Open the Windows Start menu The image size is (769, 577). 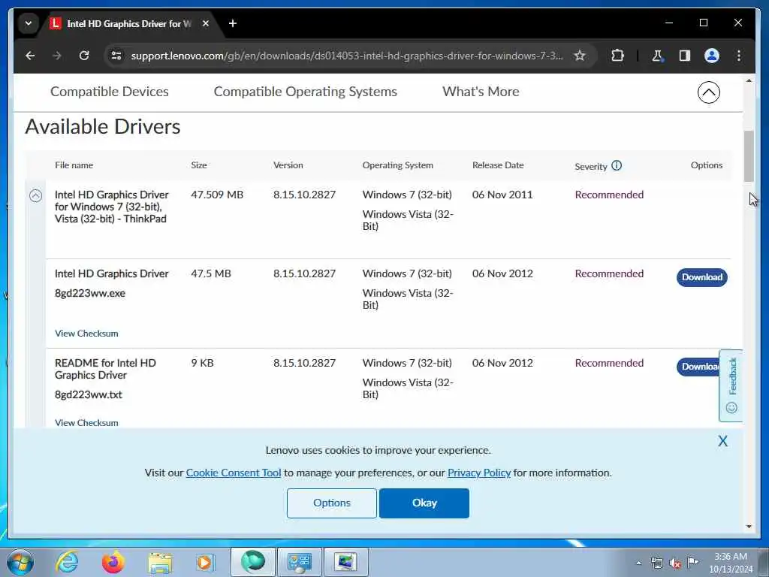(20, 562)
